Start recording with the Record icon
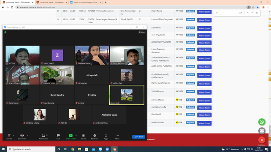271x152 pixels. point(83,136)
